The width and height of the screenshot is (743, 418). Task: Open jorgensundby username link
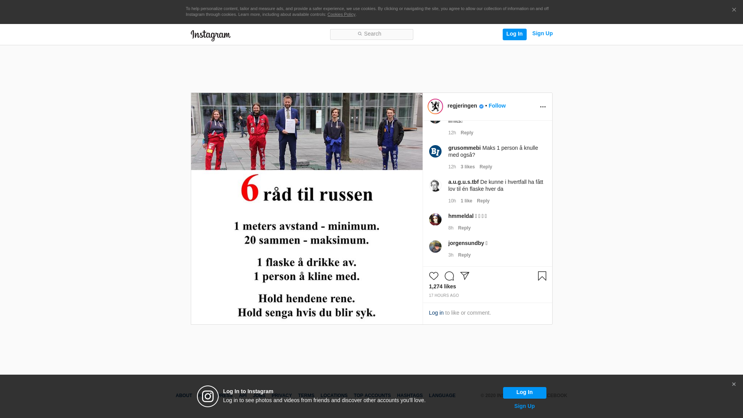tap(466, 243)
